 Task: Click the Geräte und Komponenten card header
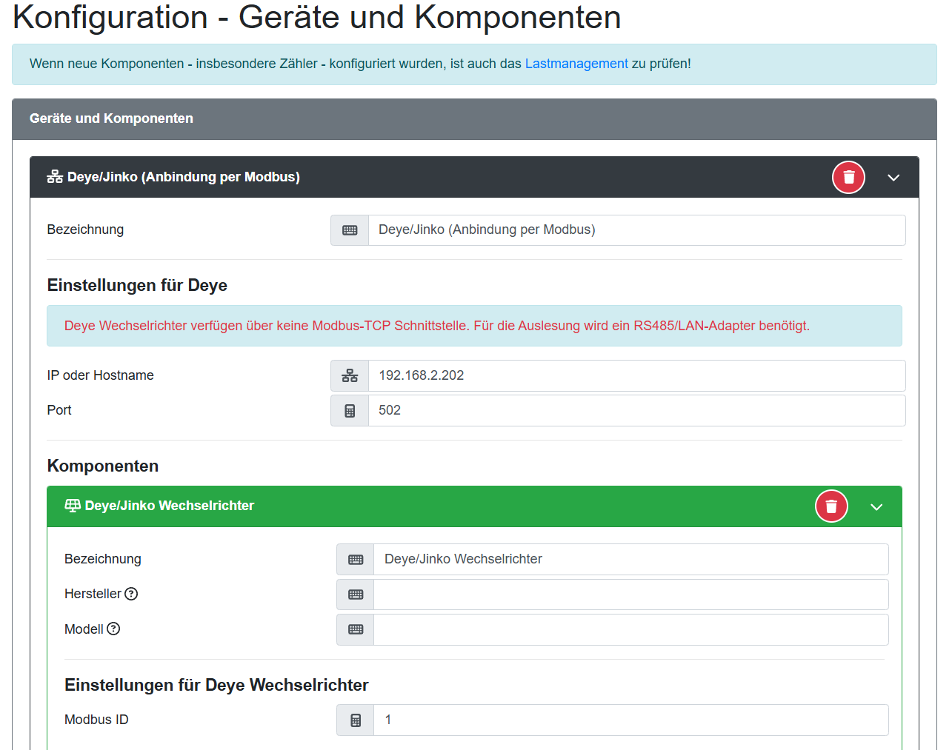pos(474,119)
